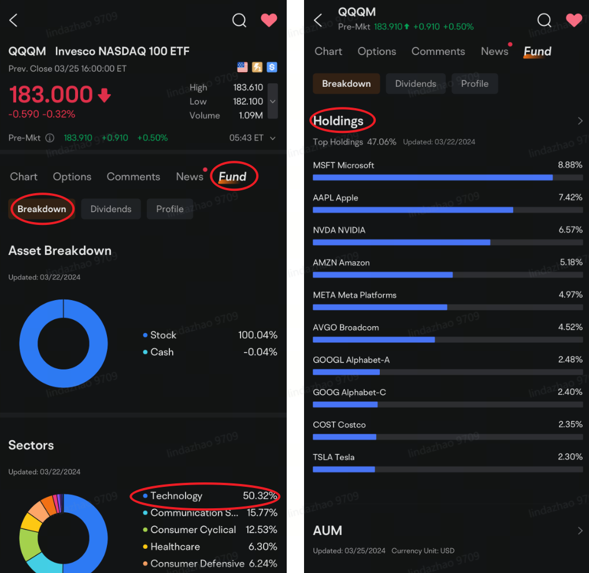The height and width of the screenshot is (573, 589).
Task: Tap the Holdings section heading
Action: [338, 121]
